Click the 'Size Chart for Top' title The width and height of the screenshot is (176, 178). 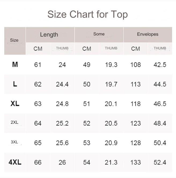pyautogui.click(x=87, y=14)
